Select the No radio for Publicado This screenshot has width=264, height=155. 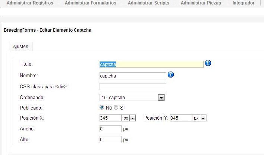tap(102, 107)
